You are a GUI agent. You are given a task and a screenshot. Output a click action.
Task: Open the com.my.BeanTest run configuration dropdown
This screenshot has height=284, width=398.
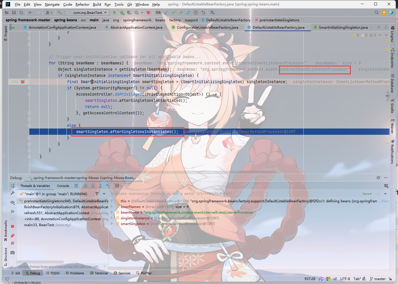[x=87, y=12]
